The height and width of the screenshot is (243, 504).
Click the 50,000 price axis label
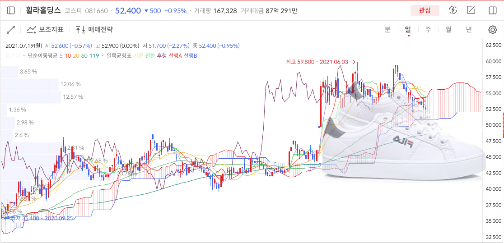493,125
